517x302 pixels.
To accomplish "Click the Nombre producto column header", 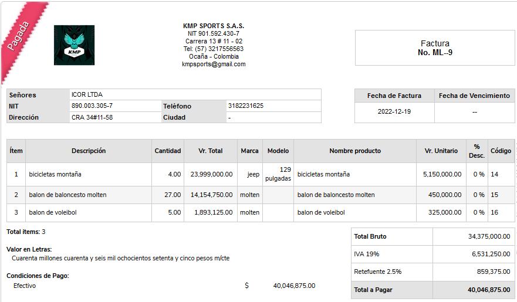I will [355, 151].
